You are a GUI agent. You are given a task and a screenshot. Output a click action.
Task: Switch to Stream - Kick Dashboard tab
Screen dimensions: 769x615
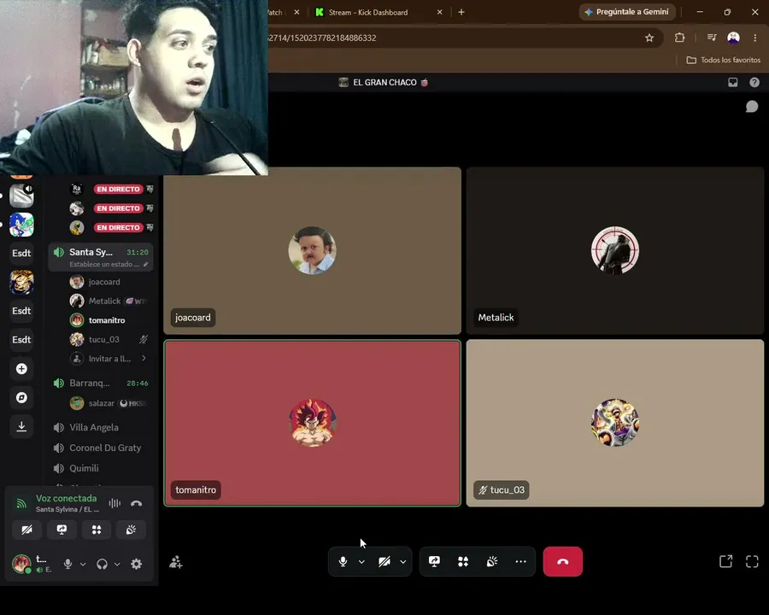coord(379,12)
